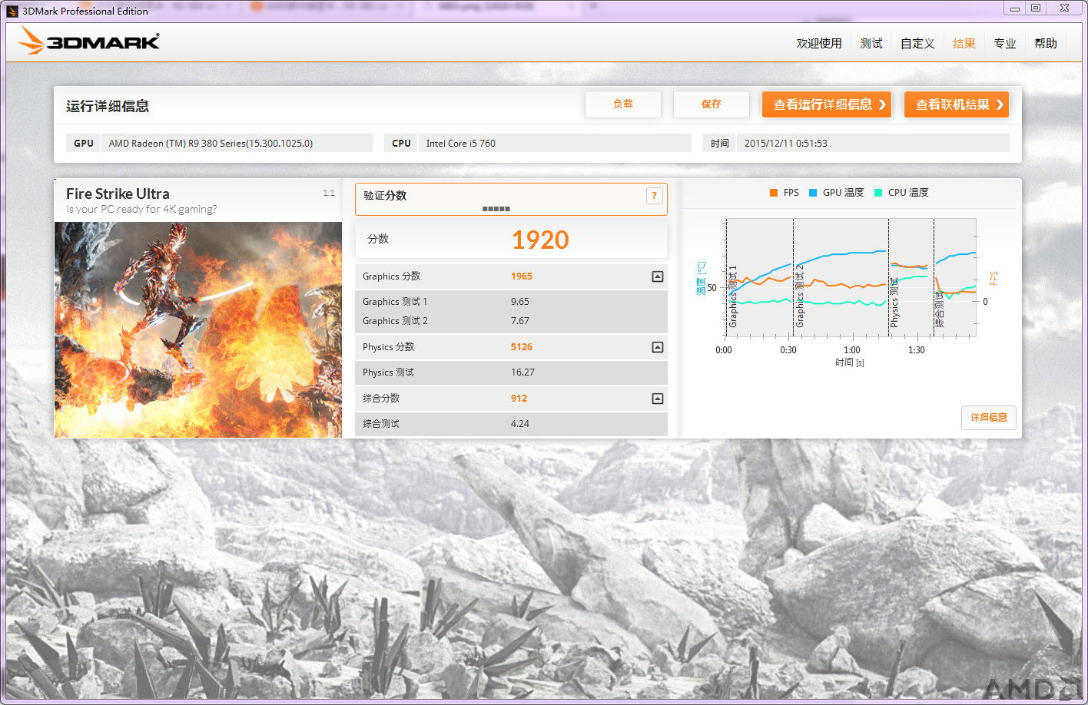Click Physics 测试 value 16.27
Screen dimensions: 1088x705
(x=522, y=372)
